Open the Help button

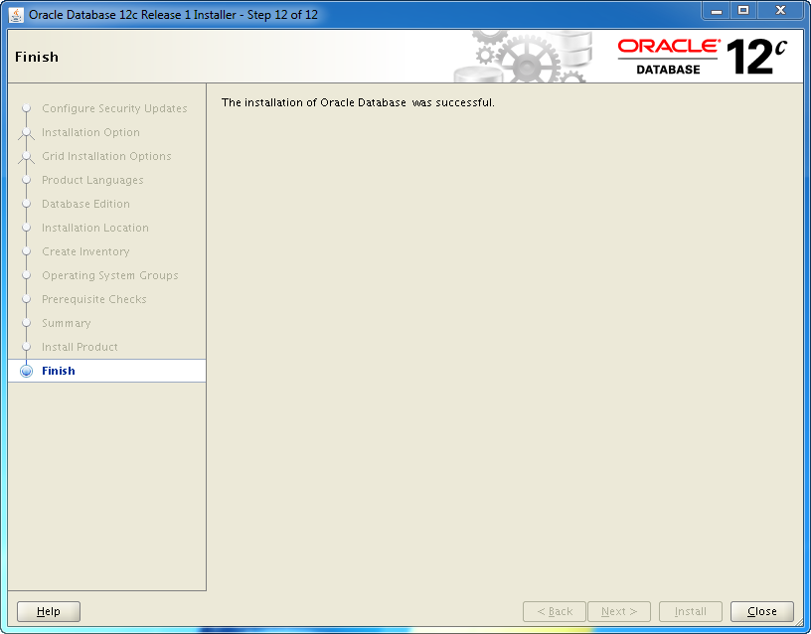(x=49, y=611)
